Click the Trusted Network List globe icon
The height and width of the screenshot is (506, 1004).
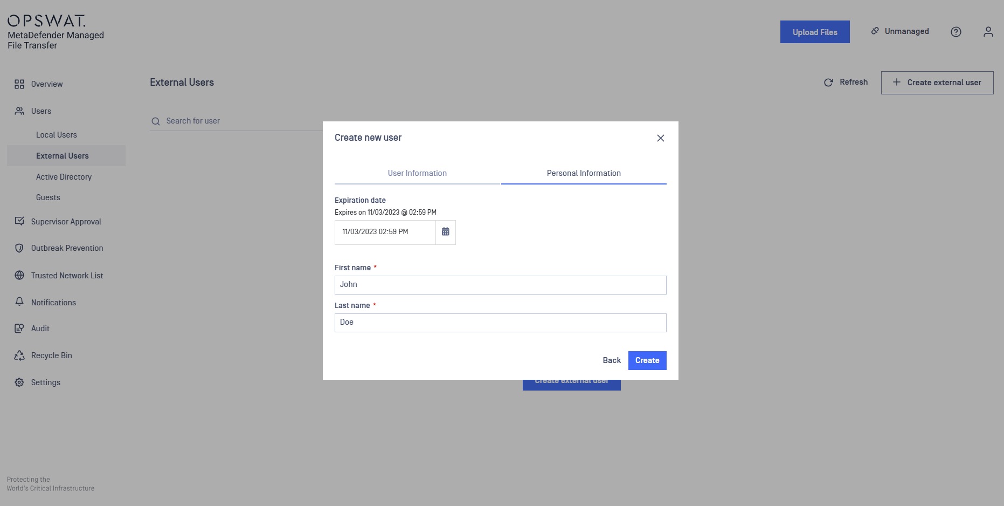pyautogui.click(x=19, y=275)
